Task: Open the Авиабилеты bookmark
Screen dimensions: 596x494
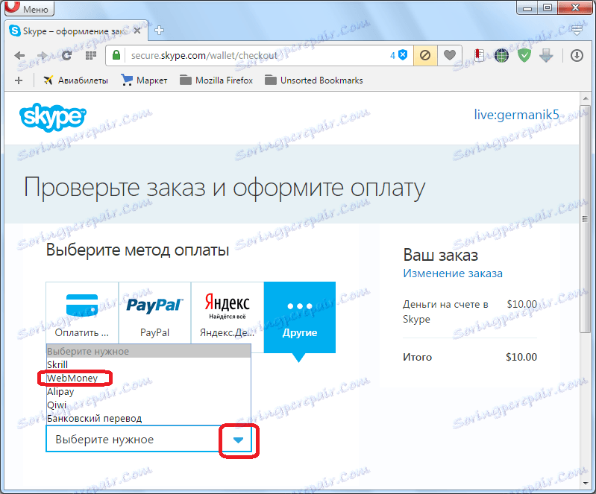Action: coord(75,80)
